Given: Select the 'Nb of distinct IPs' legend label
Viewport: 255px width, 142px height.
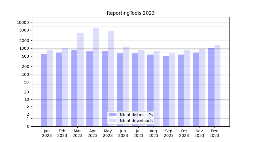Looking at the screenshot, I should [136, 115].
